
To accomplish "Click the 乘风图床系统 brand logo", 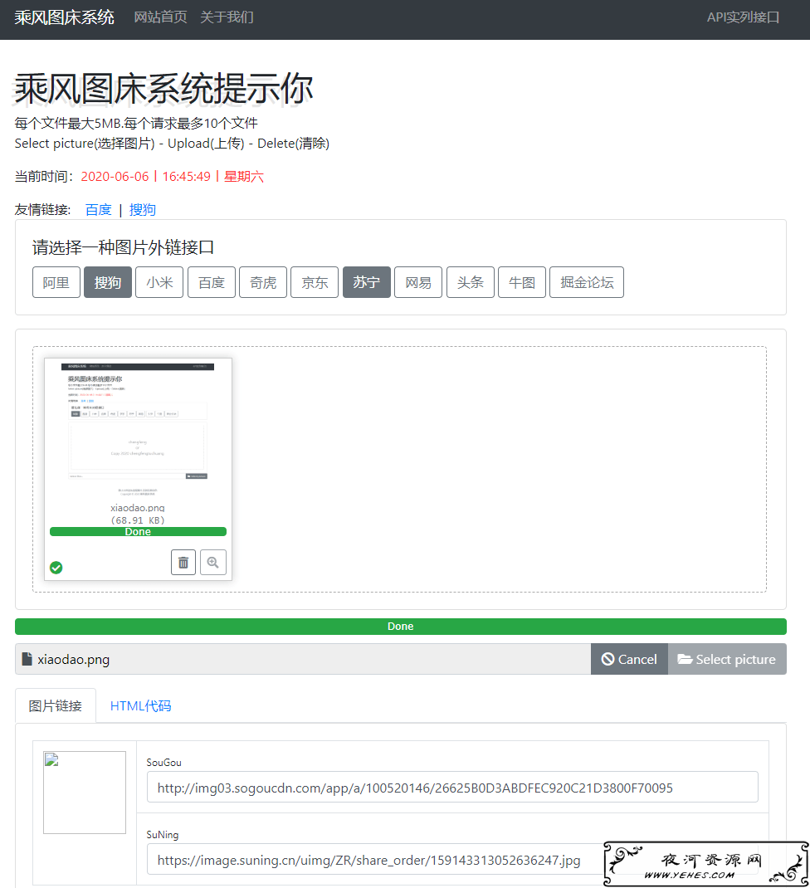I will click(x=64, y=17).
